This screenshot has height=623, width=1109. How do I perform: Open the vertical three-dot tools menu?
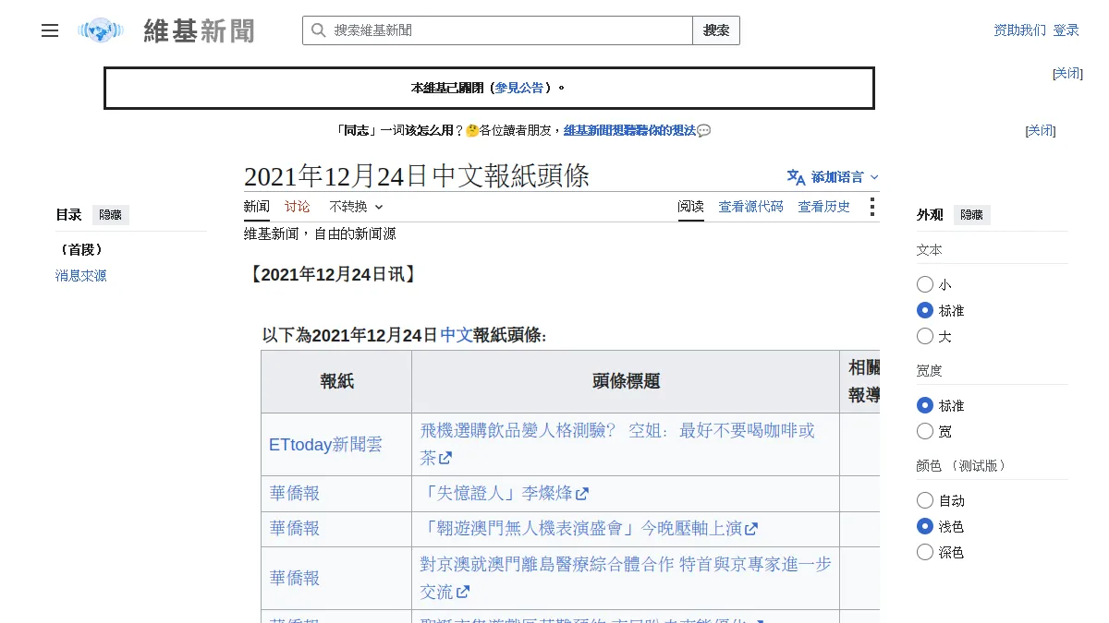(871, 207)
